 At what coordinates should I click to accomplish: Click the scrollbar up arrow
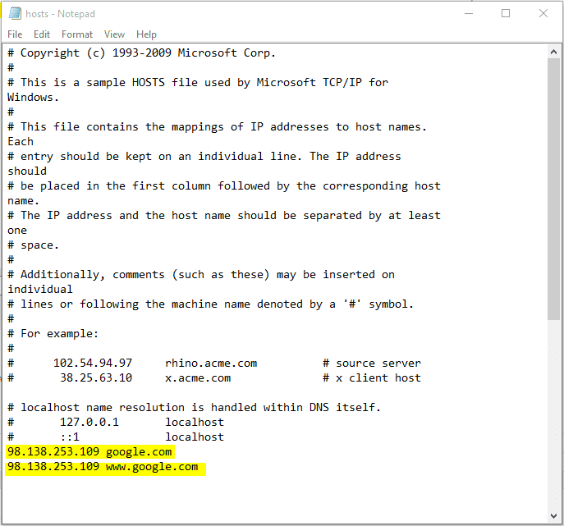(554, 51)
